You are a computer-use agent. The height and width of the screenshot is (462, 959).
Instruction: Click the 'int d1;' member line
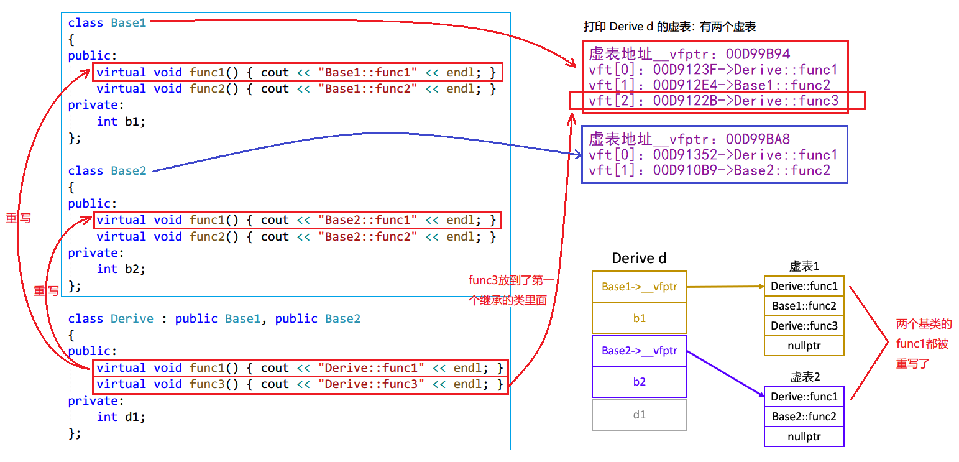click(x=121, y=417)
